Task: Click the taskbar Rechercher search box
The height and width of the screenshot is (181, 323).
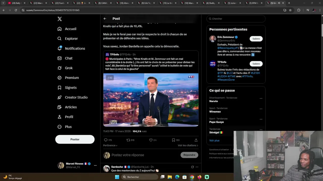Action: tap(140, 177)
